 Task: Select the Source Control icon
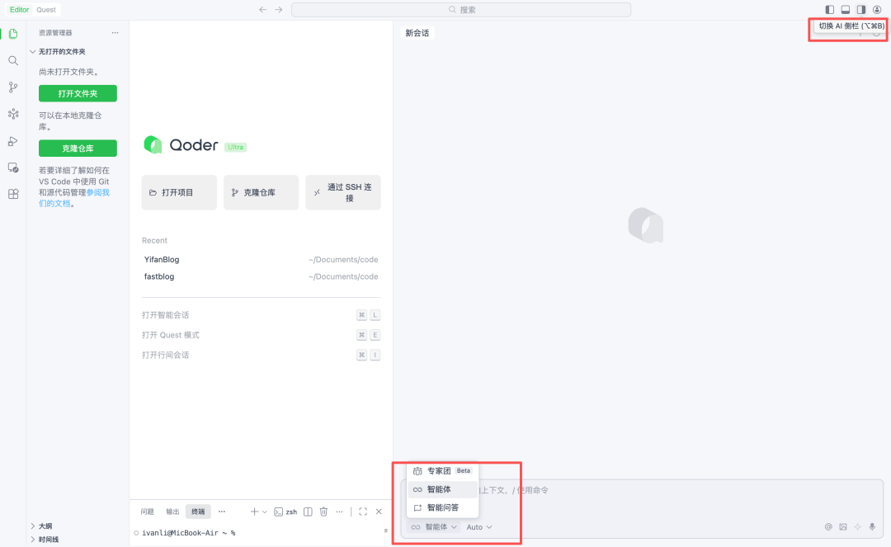(x=12, y=87)
